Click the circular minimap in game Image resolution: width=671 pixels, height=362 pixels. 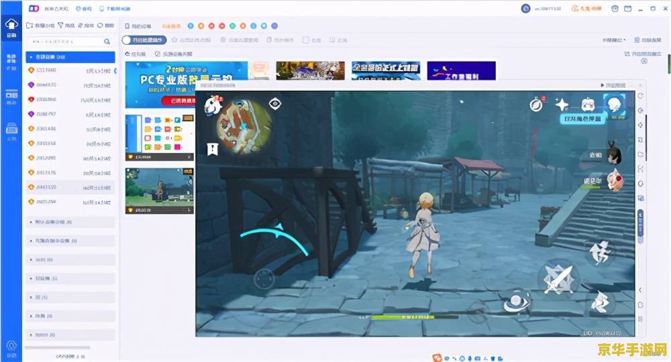pos(244,127)
